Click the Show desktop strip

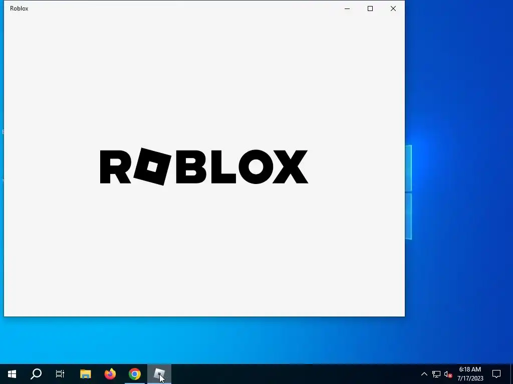pyautogui.click(x=511, y=374)
